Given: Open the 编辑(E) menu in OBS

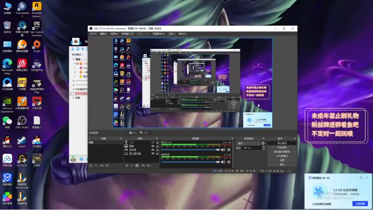Looking at the screenshot, I should click(104, 34).
